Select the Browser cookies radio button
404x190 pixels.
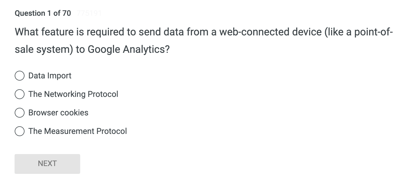coord(20,113)
